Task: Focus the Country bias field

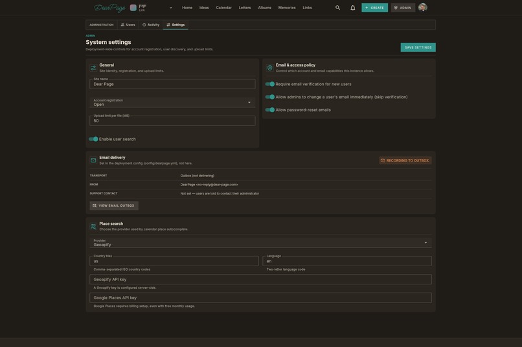Action: pyautogui.click(x=174, y=261)
